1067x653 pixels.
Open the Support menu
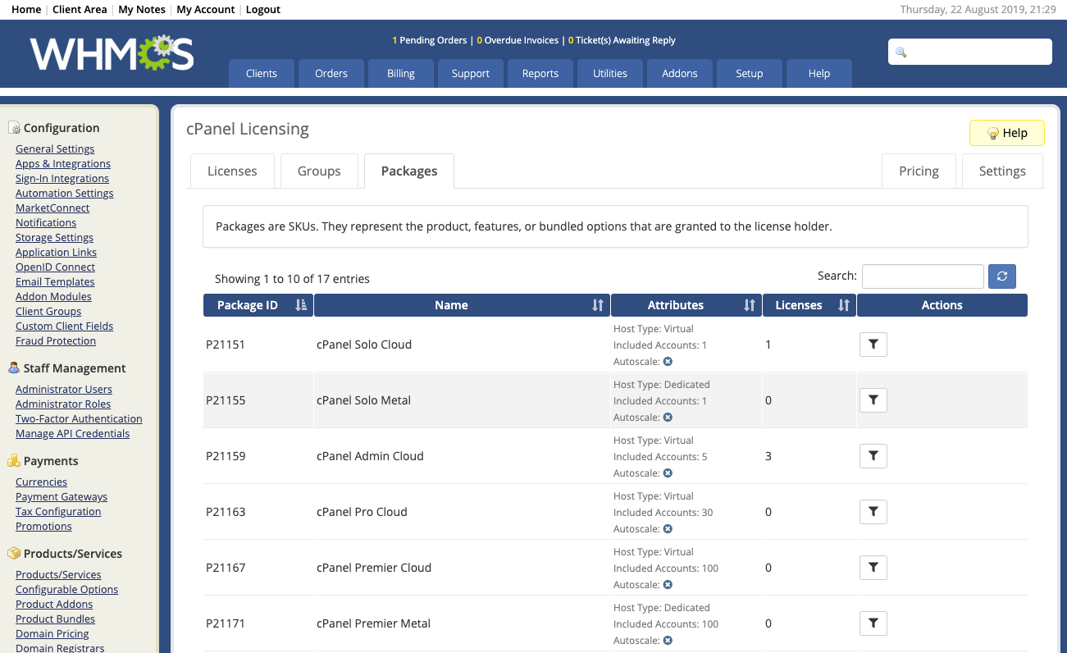click(471, 73)
